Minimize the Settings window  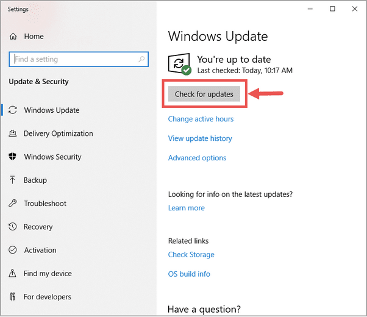tap(310, 9)
